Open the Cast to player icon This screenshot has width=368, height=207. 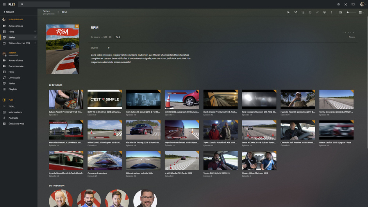353,4
